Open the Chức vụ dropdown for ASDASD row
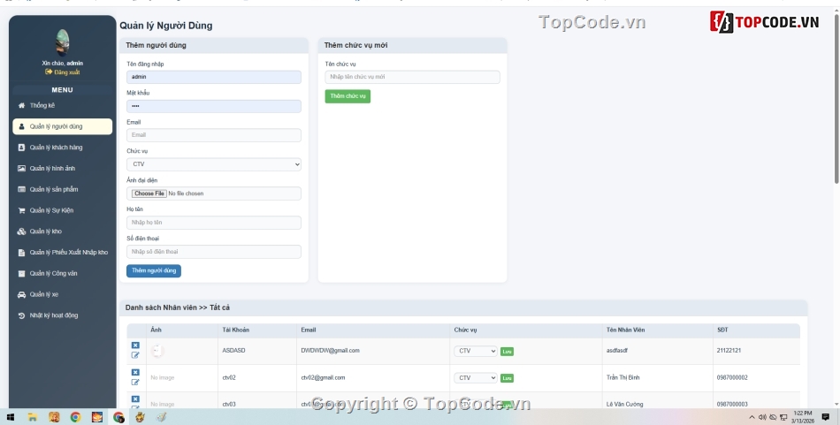Viewport: 840px width, 425px height. point(476,351)
